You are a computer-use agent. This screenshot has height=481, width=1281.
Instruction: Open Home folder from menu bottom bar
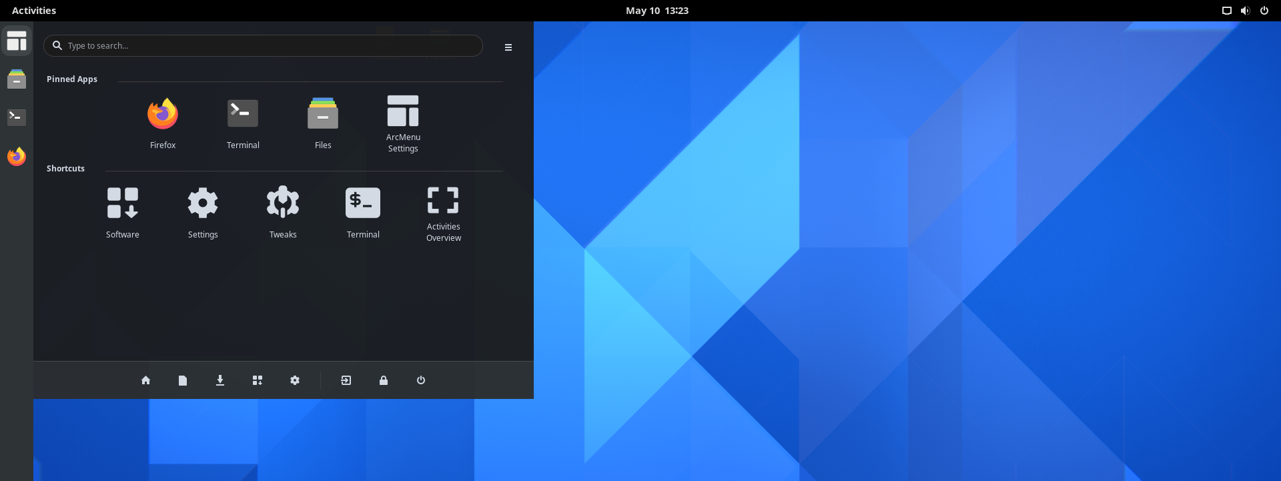(145, 380)
